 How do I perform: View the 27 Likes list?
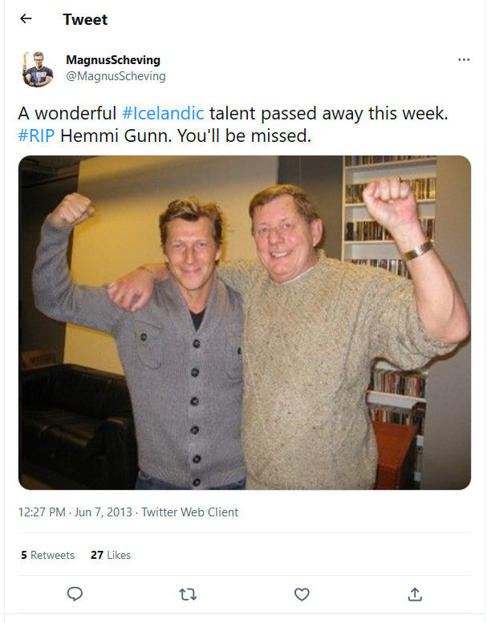111,555
